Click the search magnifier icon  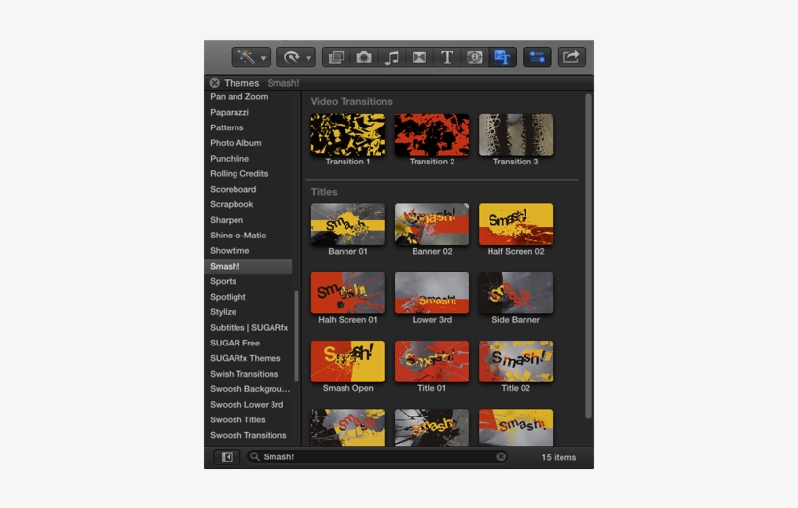point(254,456)
